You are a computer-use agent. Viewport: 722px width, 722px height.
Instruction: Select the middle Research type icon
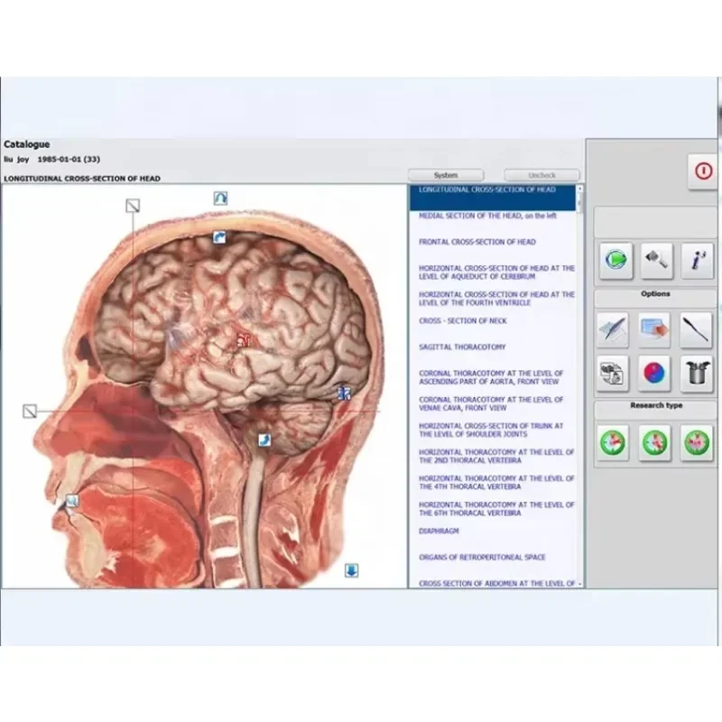[653, 443]
